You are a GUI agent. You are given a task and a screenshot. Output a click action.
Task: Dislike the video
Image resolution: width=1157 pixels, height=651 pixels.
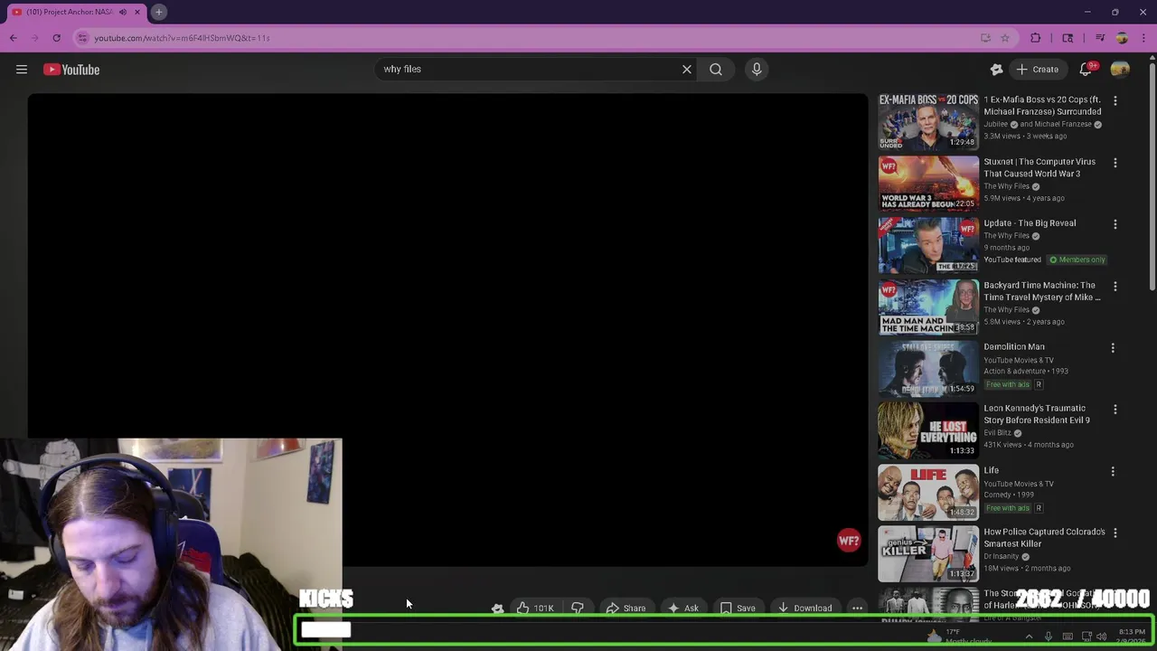[x=577, y=609]
